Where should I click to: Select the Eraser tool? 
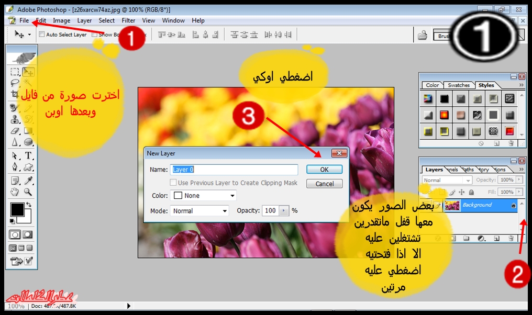tap(15, 131)
